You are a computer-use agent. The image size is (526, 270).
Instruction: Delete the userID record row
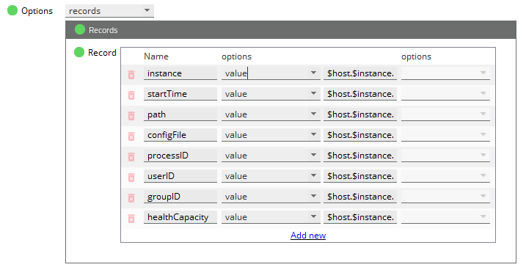click(x=131, y=177)
